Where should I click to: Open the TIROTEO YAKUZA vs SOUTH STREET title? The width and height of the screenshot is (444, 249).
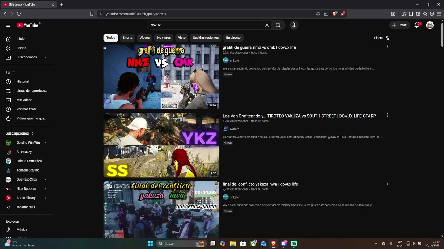point(299,116)
